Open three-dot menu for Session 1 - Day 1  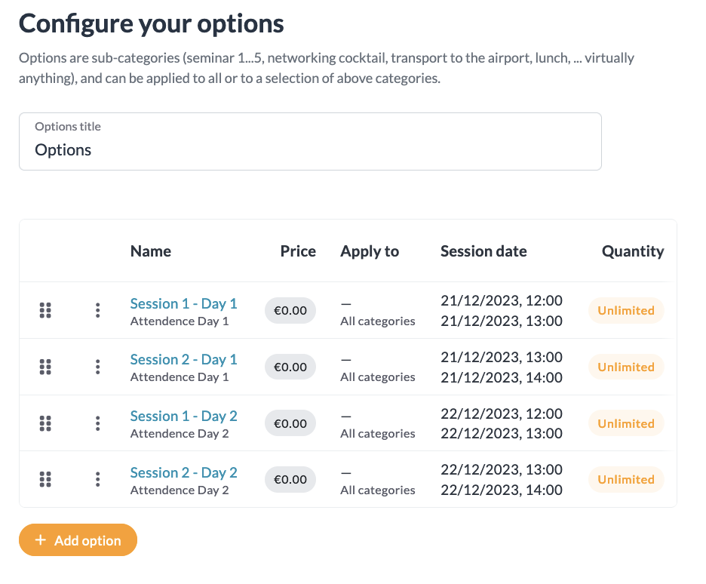pos(98,310)
